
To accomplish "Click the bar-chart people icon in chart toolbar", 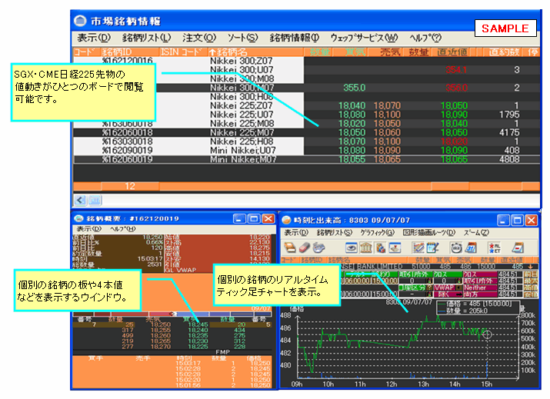I will click(x=381, y=248).
